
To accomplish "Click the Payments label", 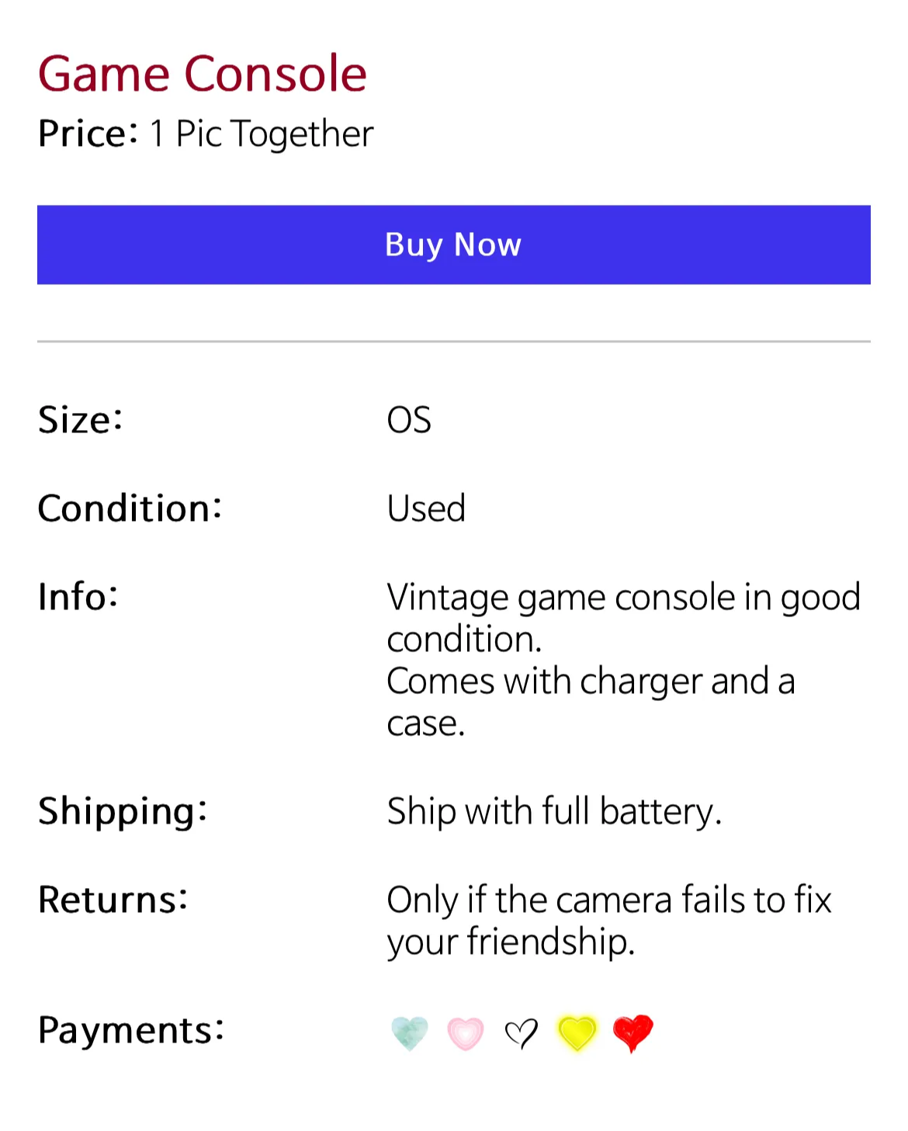I will (131, 1030).
